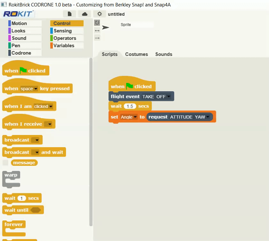Open the broadcast message dropdown
The width and height of the screenshot is (269, 241).
(x=36, y=140)
